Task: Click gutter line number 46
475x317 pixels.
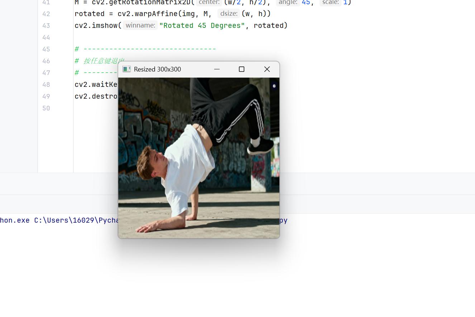Action: (x=46, y=61)
